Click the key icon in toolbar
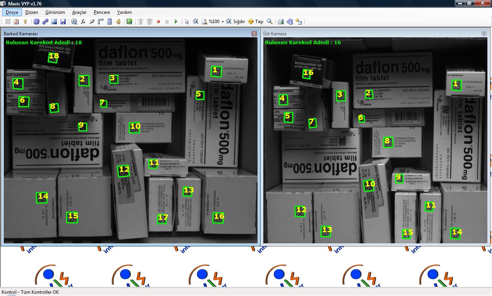This screenshot has width=492, height=296. click(25, 22)
